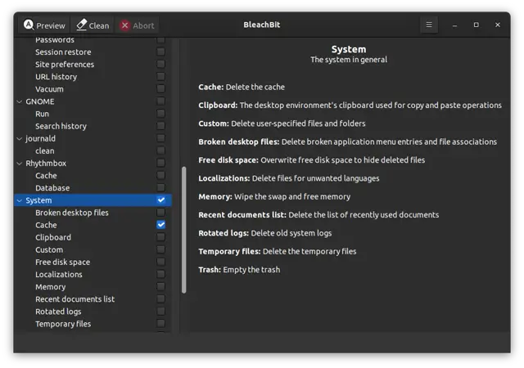The image size is (524, 368).
Task: Close the BleachBit window
Action: click(x=498, y=25)
